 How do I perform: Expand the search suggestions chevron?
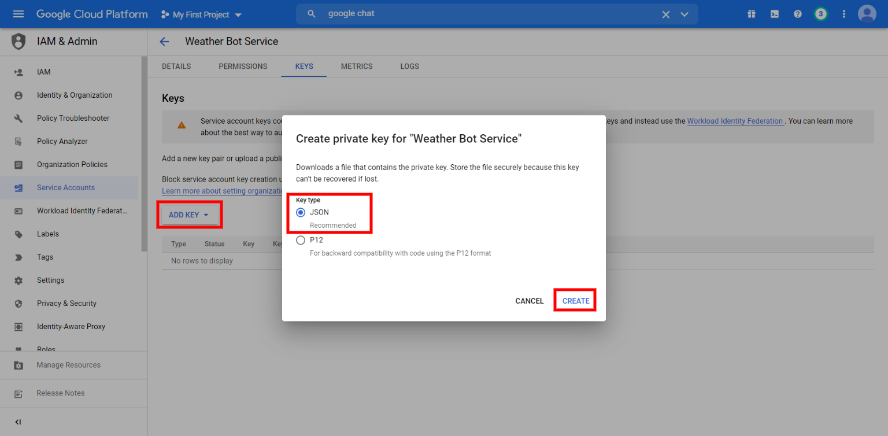click(x=684, y=14)
